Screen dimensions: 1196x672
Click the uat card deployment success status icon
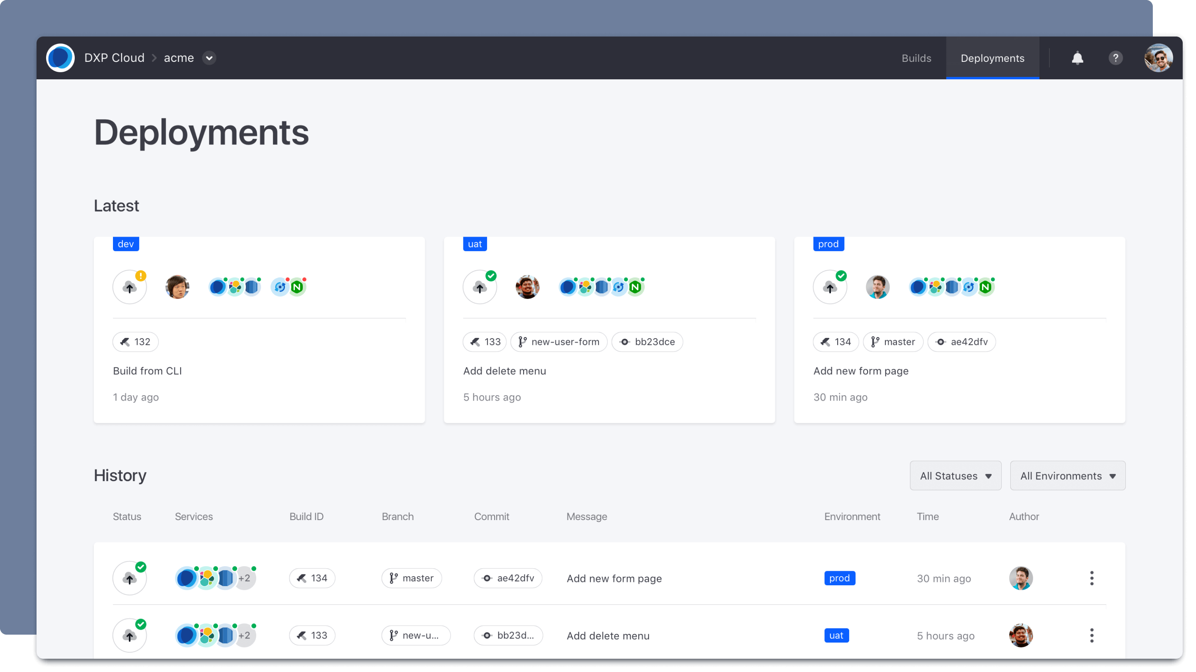(480, 287)
